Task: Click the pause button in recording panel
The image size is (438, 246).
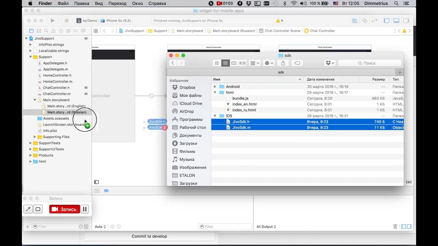Action: click(85, 209)
